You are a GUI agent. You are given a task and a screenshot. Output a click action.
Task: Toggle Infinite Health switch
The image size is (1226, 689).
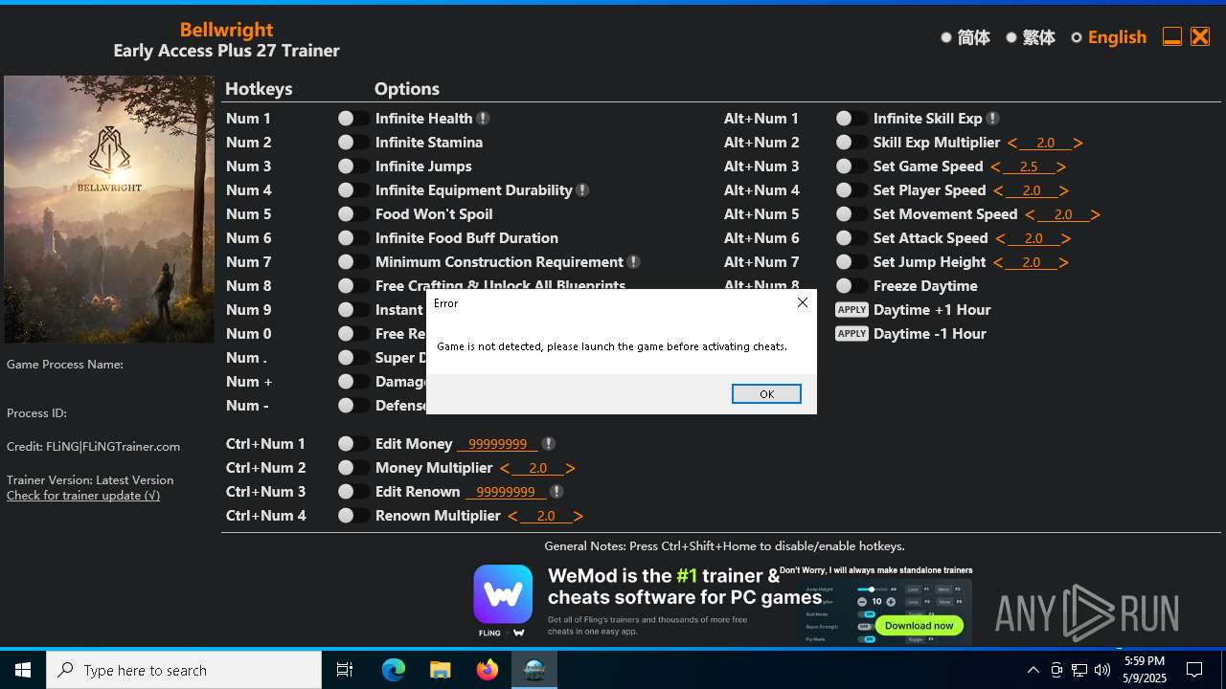click(x=353, y=119)
